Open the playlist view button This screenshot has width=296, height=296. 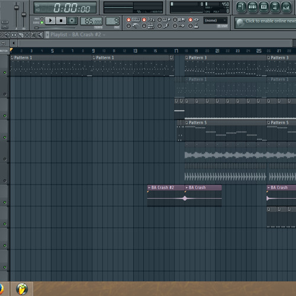(x=241, y=7)
